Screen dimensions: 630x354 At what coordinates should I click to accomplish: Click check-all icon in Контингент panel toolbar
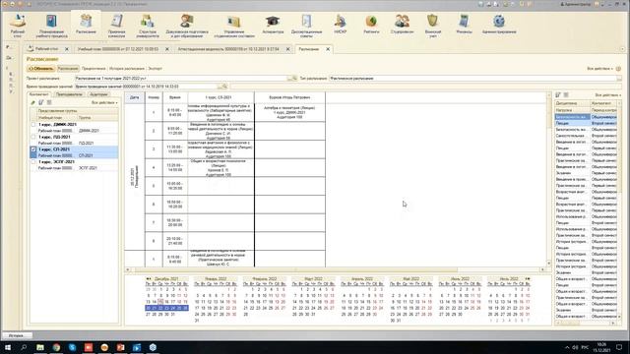(41, 102)
